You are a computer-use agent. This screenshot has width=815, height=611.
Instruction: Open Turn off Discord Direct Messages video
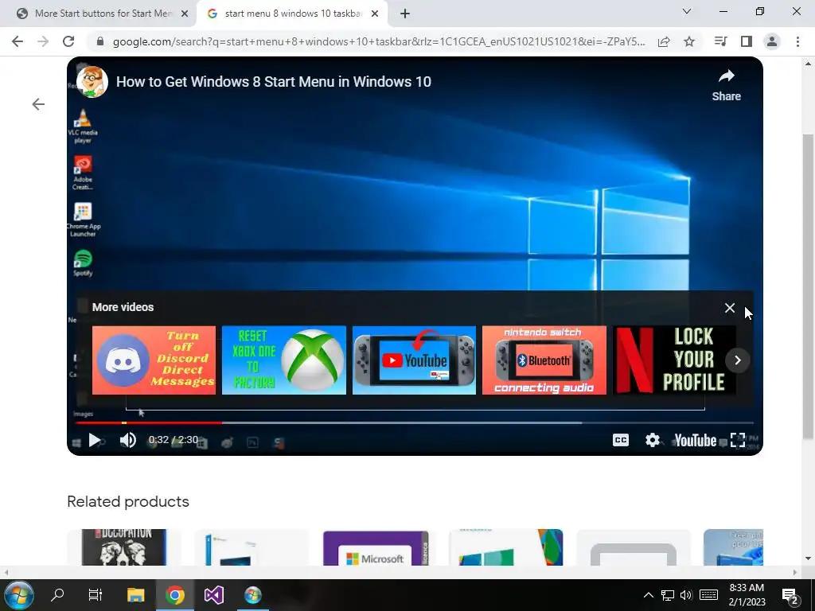point(154,360)
